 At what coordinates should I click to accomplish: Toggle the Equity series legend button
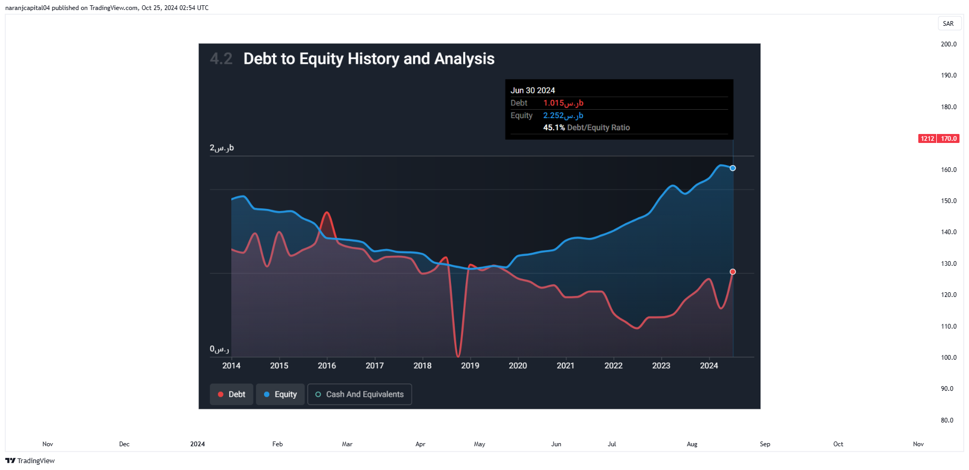click(280, 394)
